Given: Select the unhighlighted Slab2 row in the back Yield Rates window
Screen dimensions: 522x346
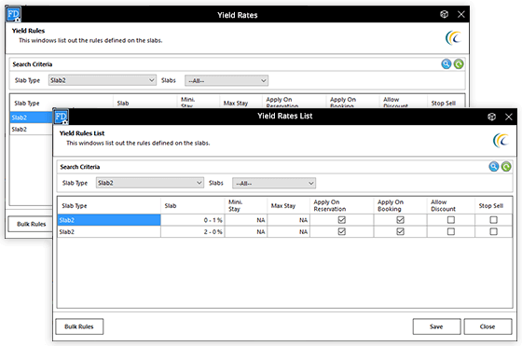Looking at the screenshot, I should (x=32, y=130).
